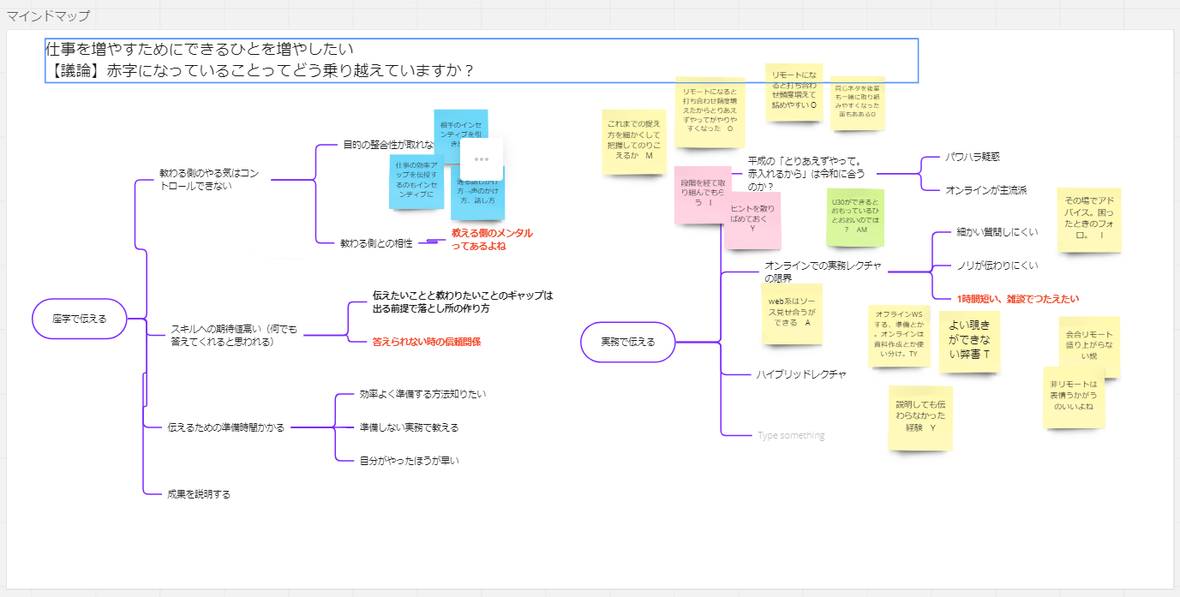
Task: Select the 実務で伝える root node
Action: click(x=627, y=342)
